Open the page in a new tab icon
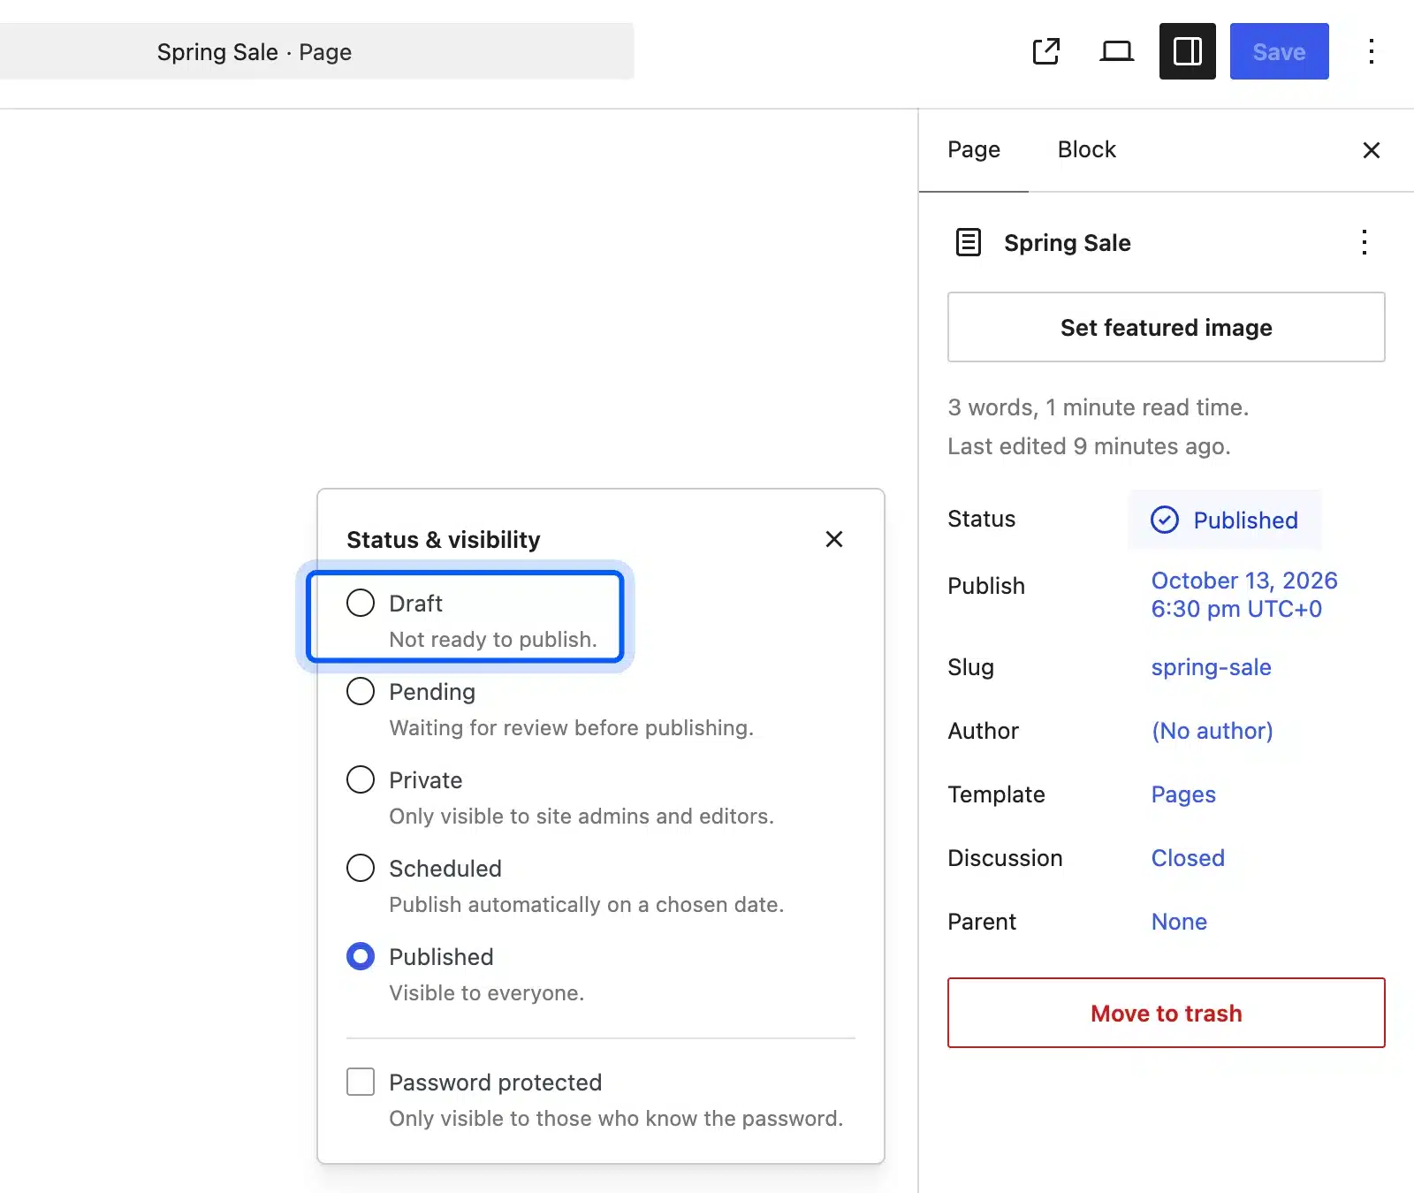This screenshot has height=1193, width=1414. (x=1046, y=51)
